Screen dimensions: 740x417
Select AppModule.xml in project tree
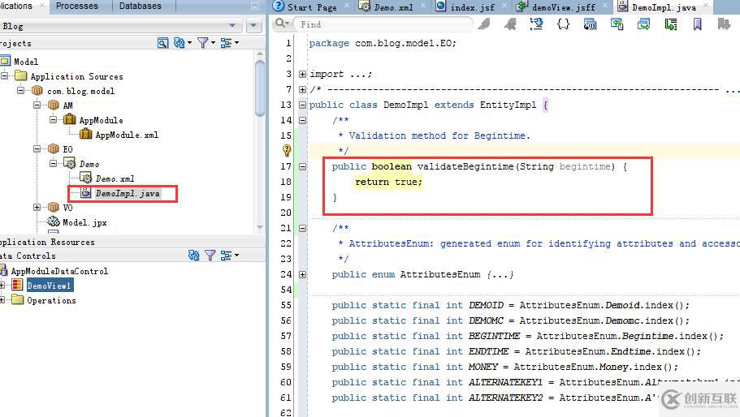pos(127,135)
